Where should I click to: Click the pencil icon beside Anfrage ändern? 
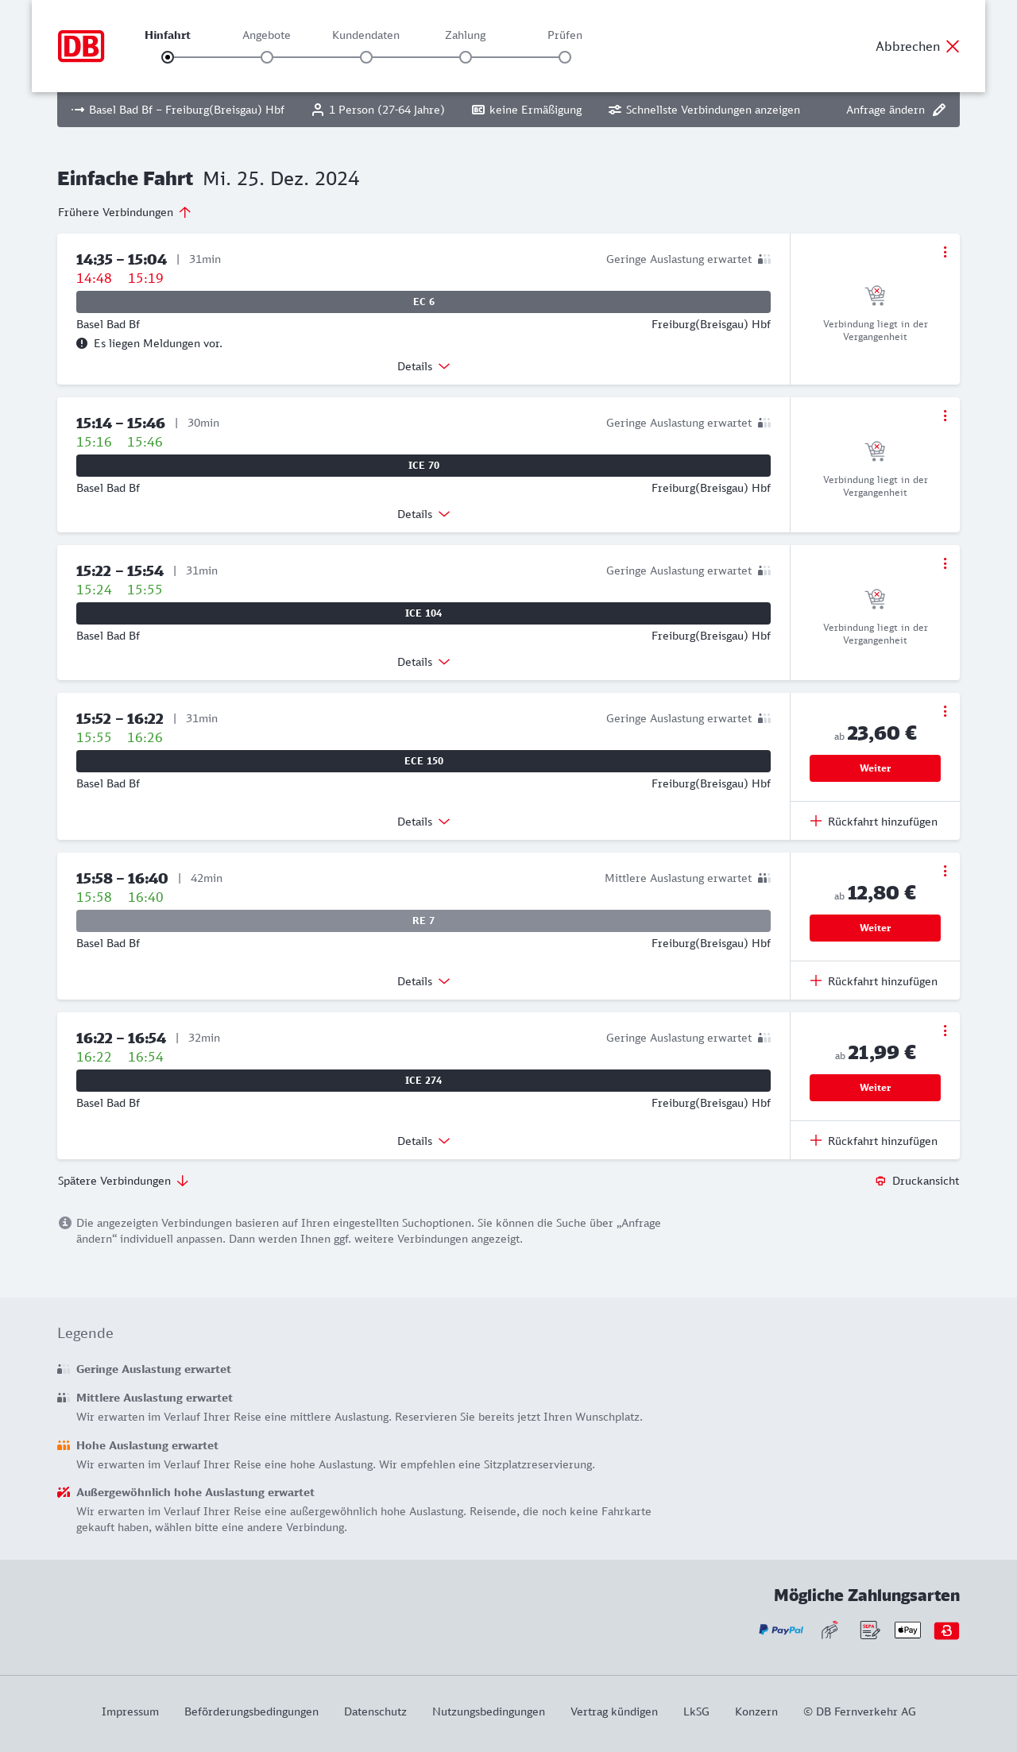pos(939,110)
